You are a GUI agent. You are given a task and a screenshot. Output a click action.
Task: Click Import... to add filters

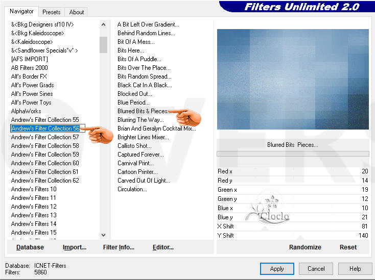coord(75,247)
